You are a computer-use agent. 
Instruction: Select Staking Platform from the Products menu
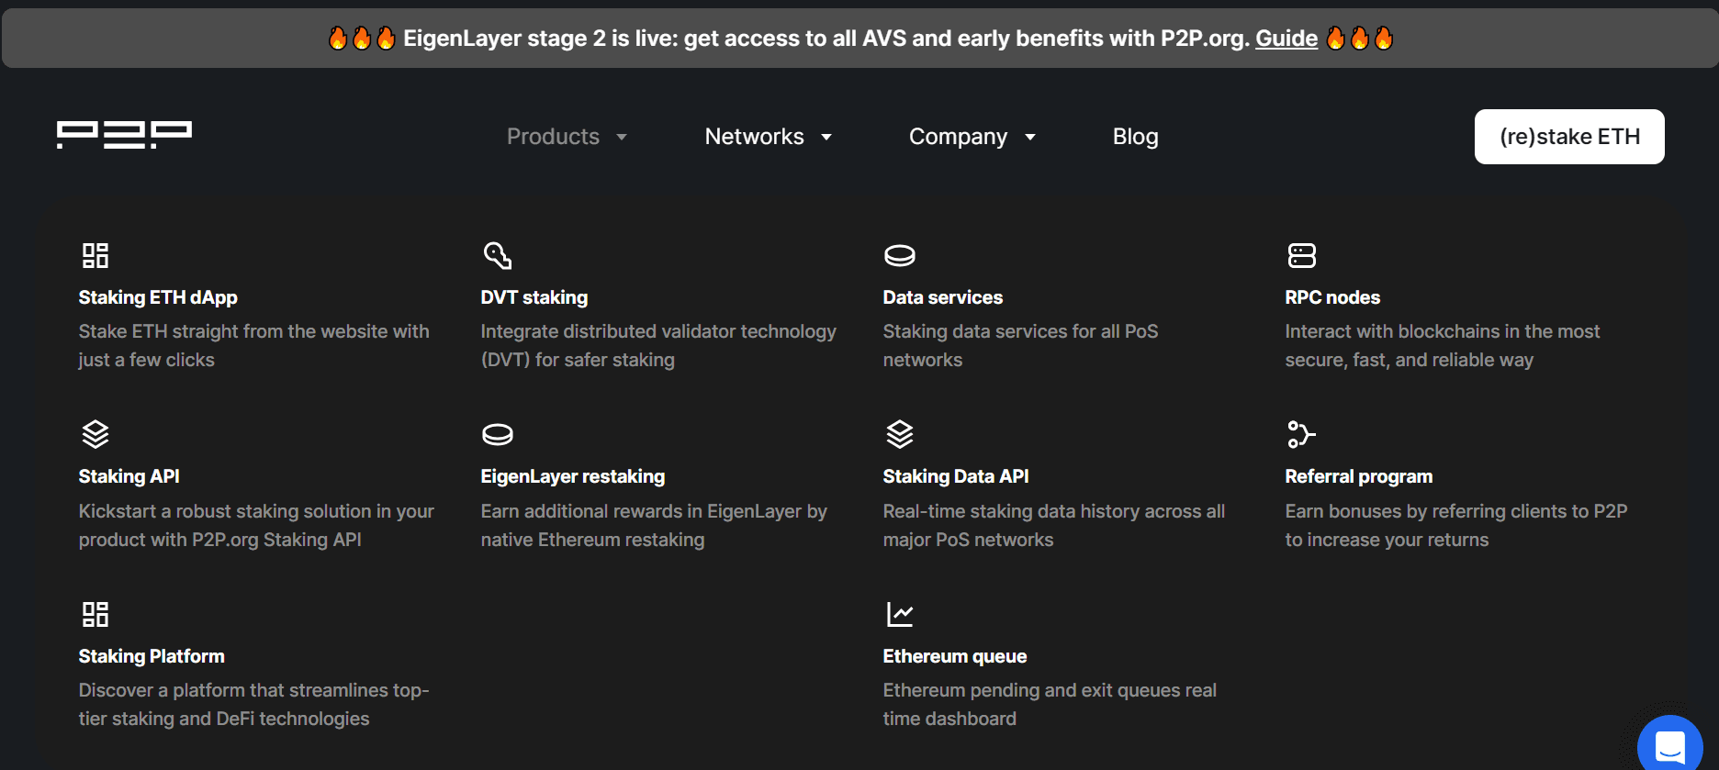tap(152, 656)
